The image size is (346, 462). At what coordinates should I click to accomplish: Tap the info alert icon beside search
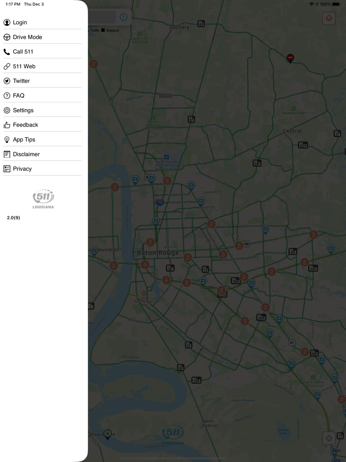(123, 17)
